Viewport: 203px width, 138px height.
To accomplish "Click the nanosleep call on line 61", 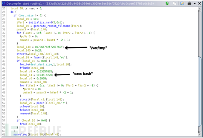I will click(x=20, y=134).
